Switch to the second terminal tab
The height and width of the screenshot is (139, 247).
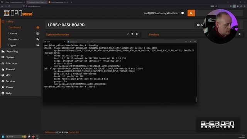pos(78,42)
